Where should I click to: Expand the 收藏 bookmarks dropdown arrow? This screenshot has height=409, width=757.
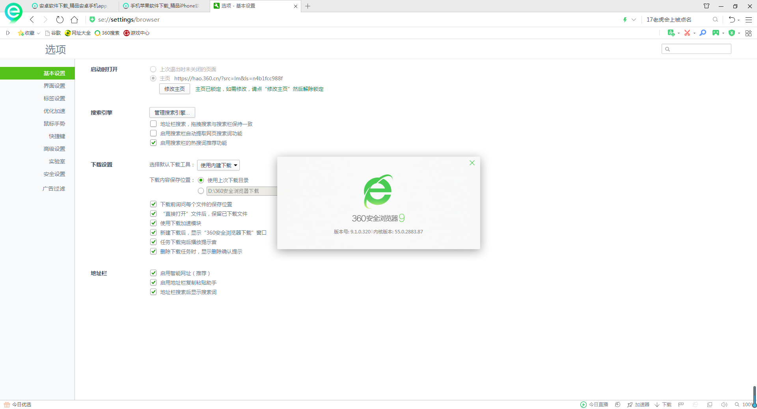tap(38, 33)
